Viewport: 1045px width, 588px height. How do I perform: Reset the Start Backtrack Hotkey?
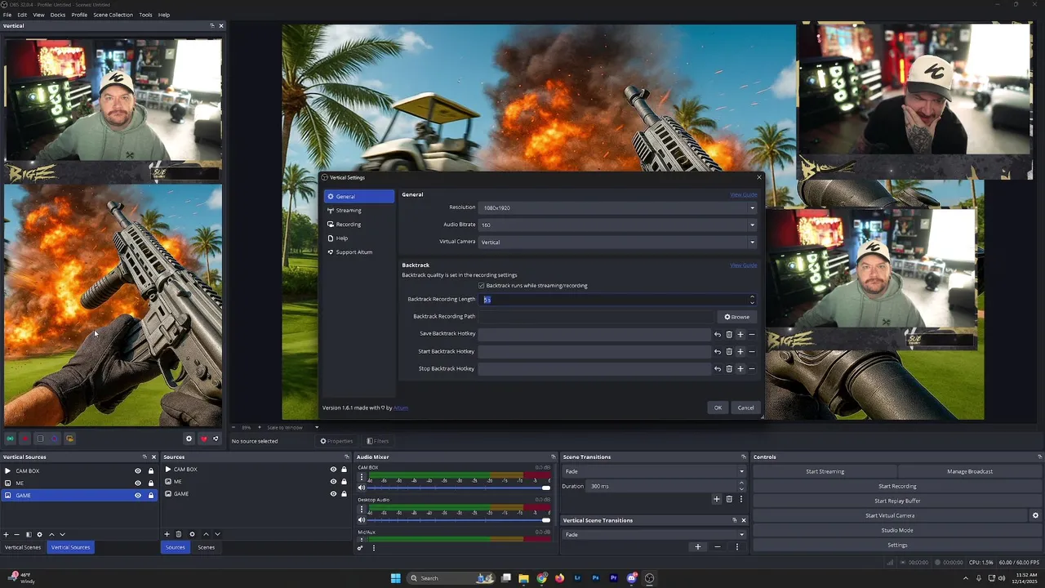coord(718,351)
